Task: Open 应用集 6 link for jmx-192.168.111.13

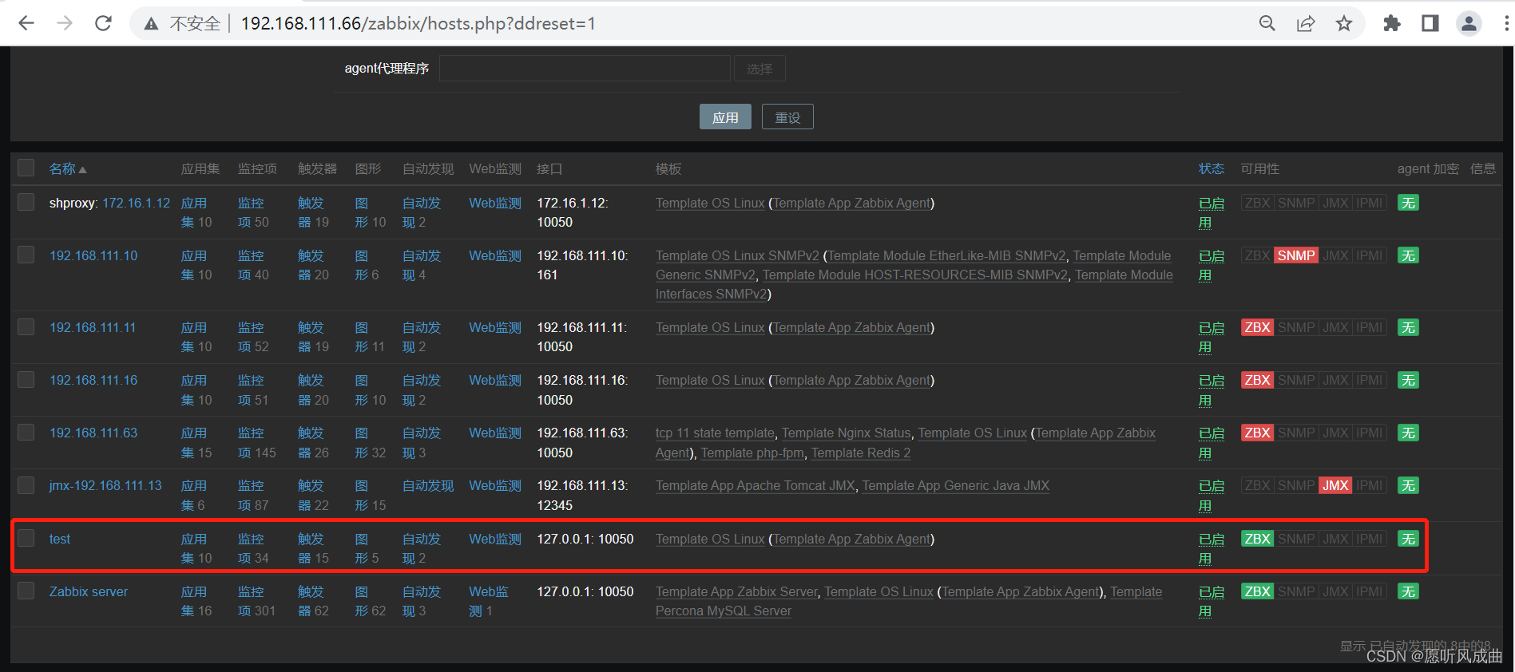Action: [193, 495]
